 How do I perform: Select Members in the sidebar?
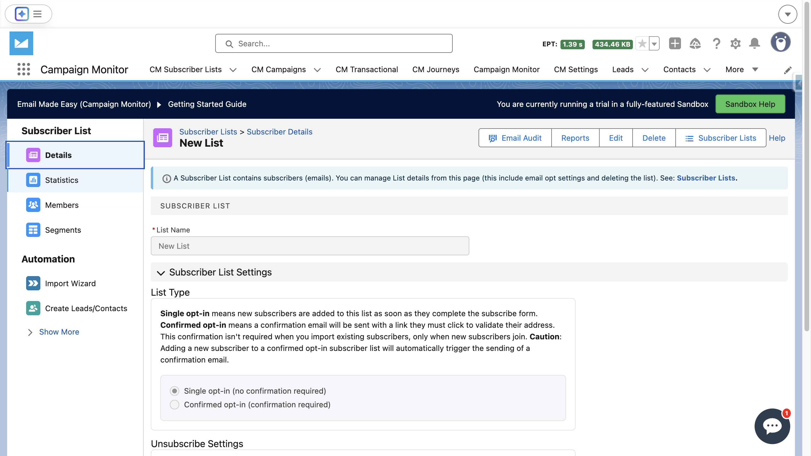[x=75, y=205]
